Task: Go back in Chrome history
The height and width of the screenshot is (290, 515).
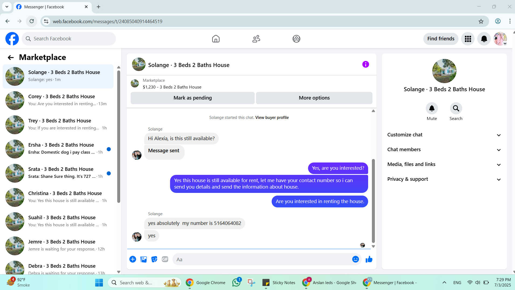Action: tap(8, 21)
